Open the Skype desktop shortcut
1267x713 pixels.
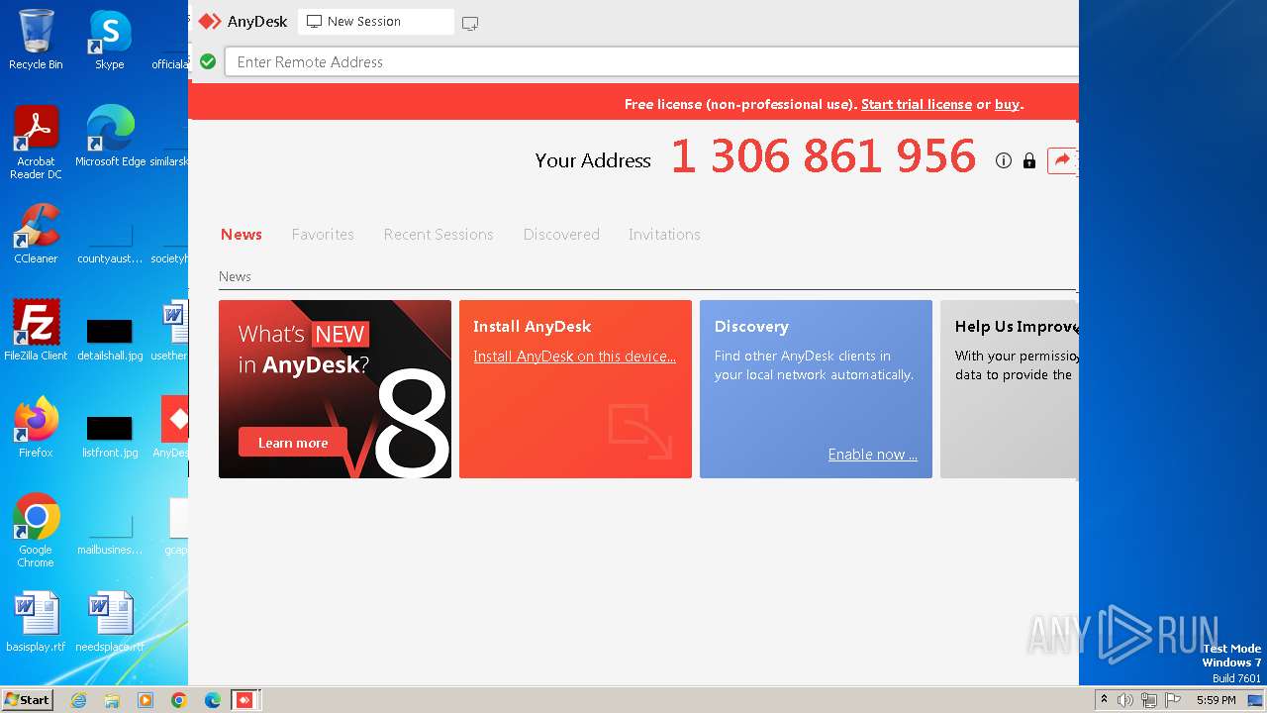110,40
